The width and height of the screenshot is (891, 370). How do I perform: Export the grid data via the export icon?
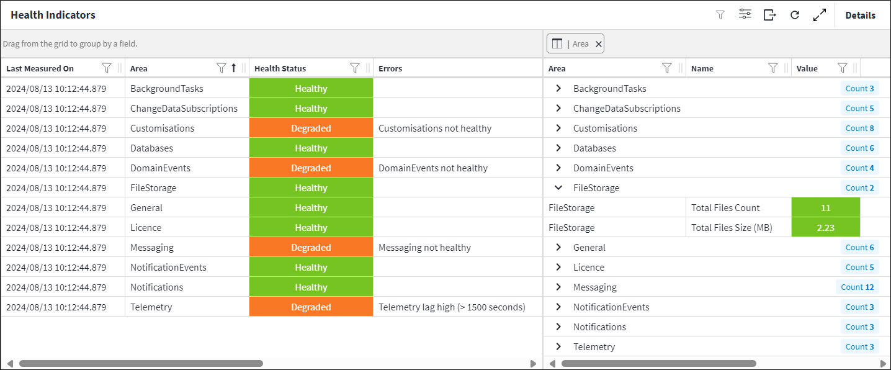769,14
